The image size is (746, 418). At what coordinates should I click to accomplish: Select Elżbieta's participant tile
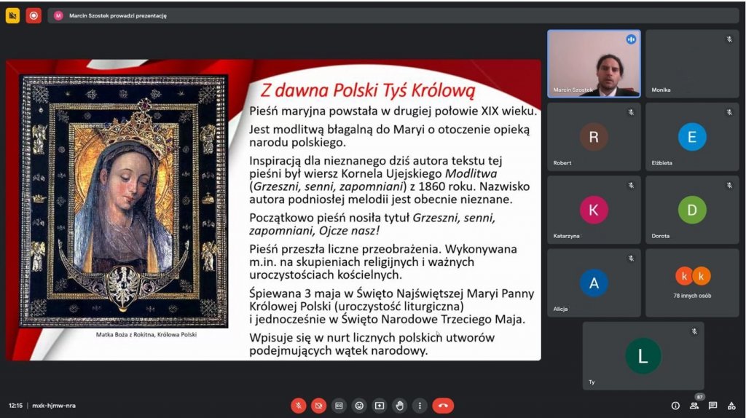(x=692, y=137)
